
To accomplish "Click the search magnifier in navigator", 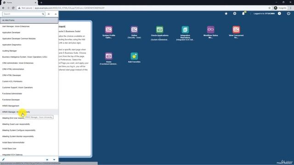I will point(43,14).
